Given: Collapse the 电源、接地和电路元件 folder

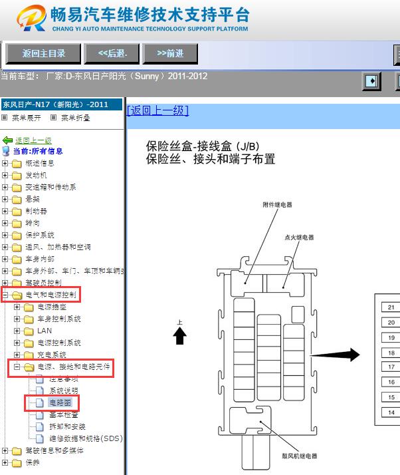Looking at the screenshot, I should 17,367.
